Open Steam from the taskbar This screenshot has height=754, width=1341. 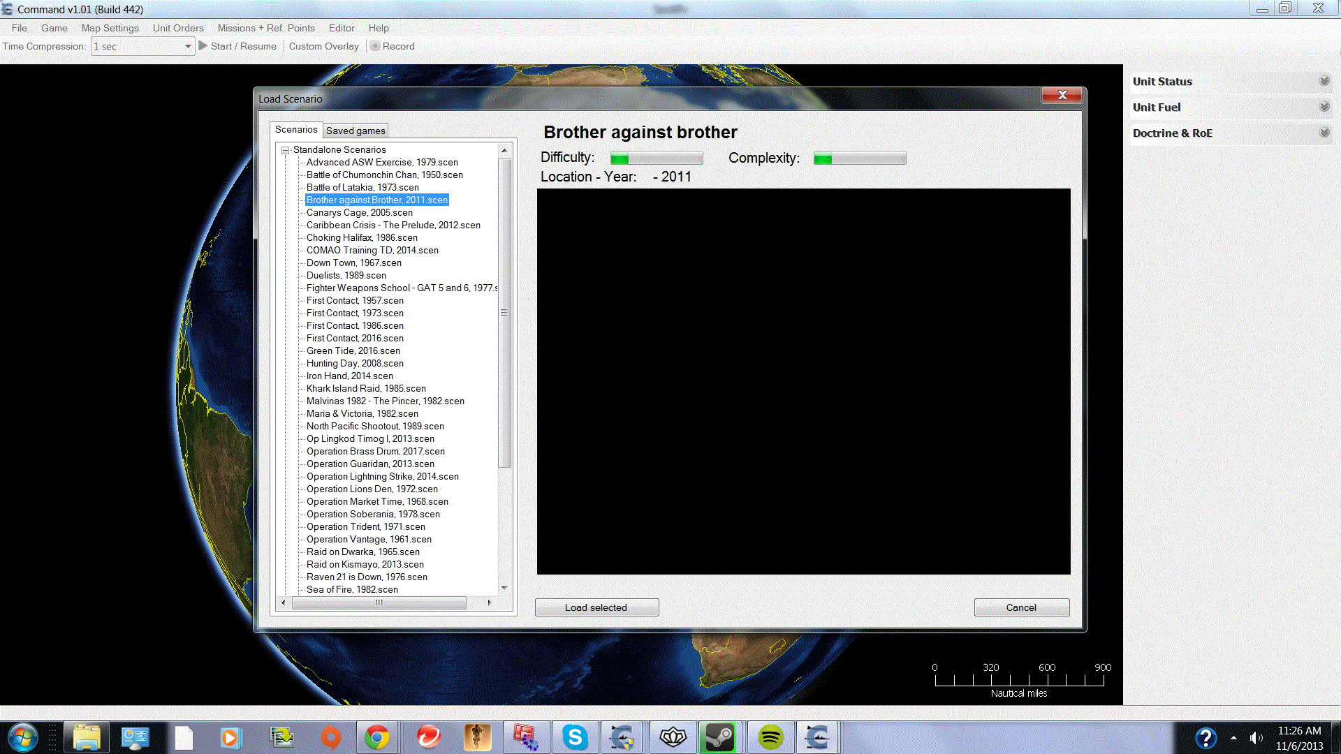click(x=719, y=737)
